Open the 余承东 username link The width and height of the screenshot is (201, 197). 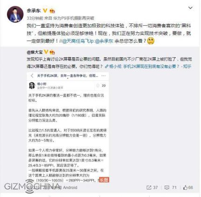click(x=34, y=11)
